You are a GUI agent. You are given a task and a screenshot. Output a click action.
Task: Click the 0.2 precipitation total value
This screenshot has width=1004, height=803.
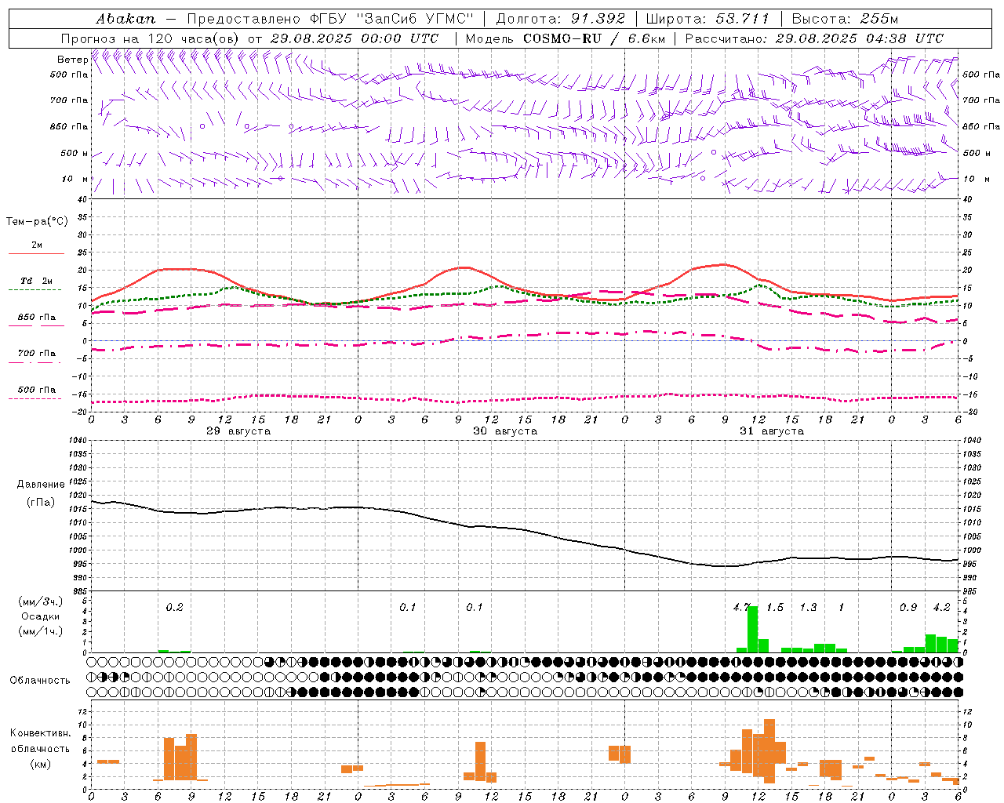point(174,607)
